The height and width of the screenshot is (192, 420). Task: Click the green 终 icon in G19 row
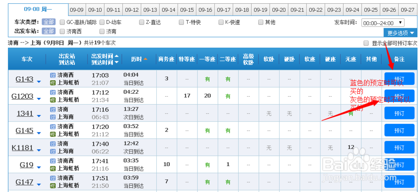click(x=53, y=168)
